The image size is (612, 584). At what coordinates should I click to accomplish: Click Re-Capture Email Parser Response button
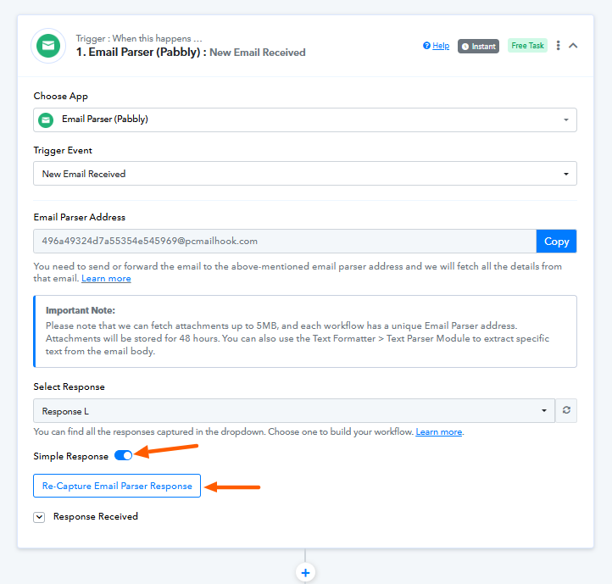point(117,486)
